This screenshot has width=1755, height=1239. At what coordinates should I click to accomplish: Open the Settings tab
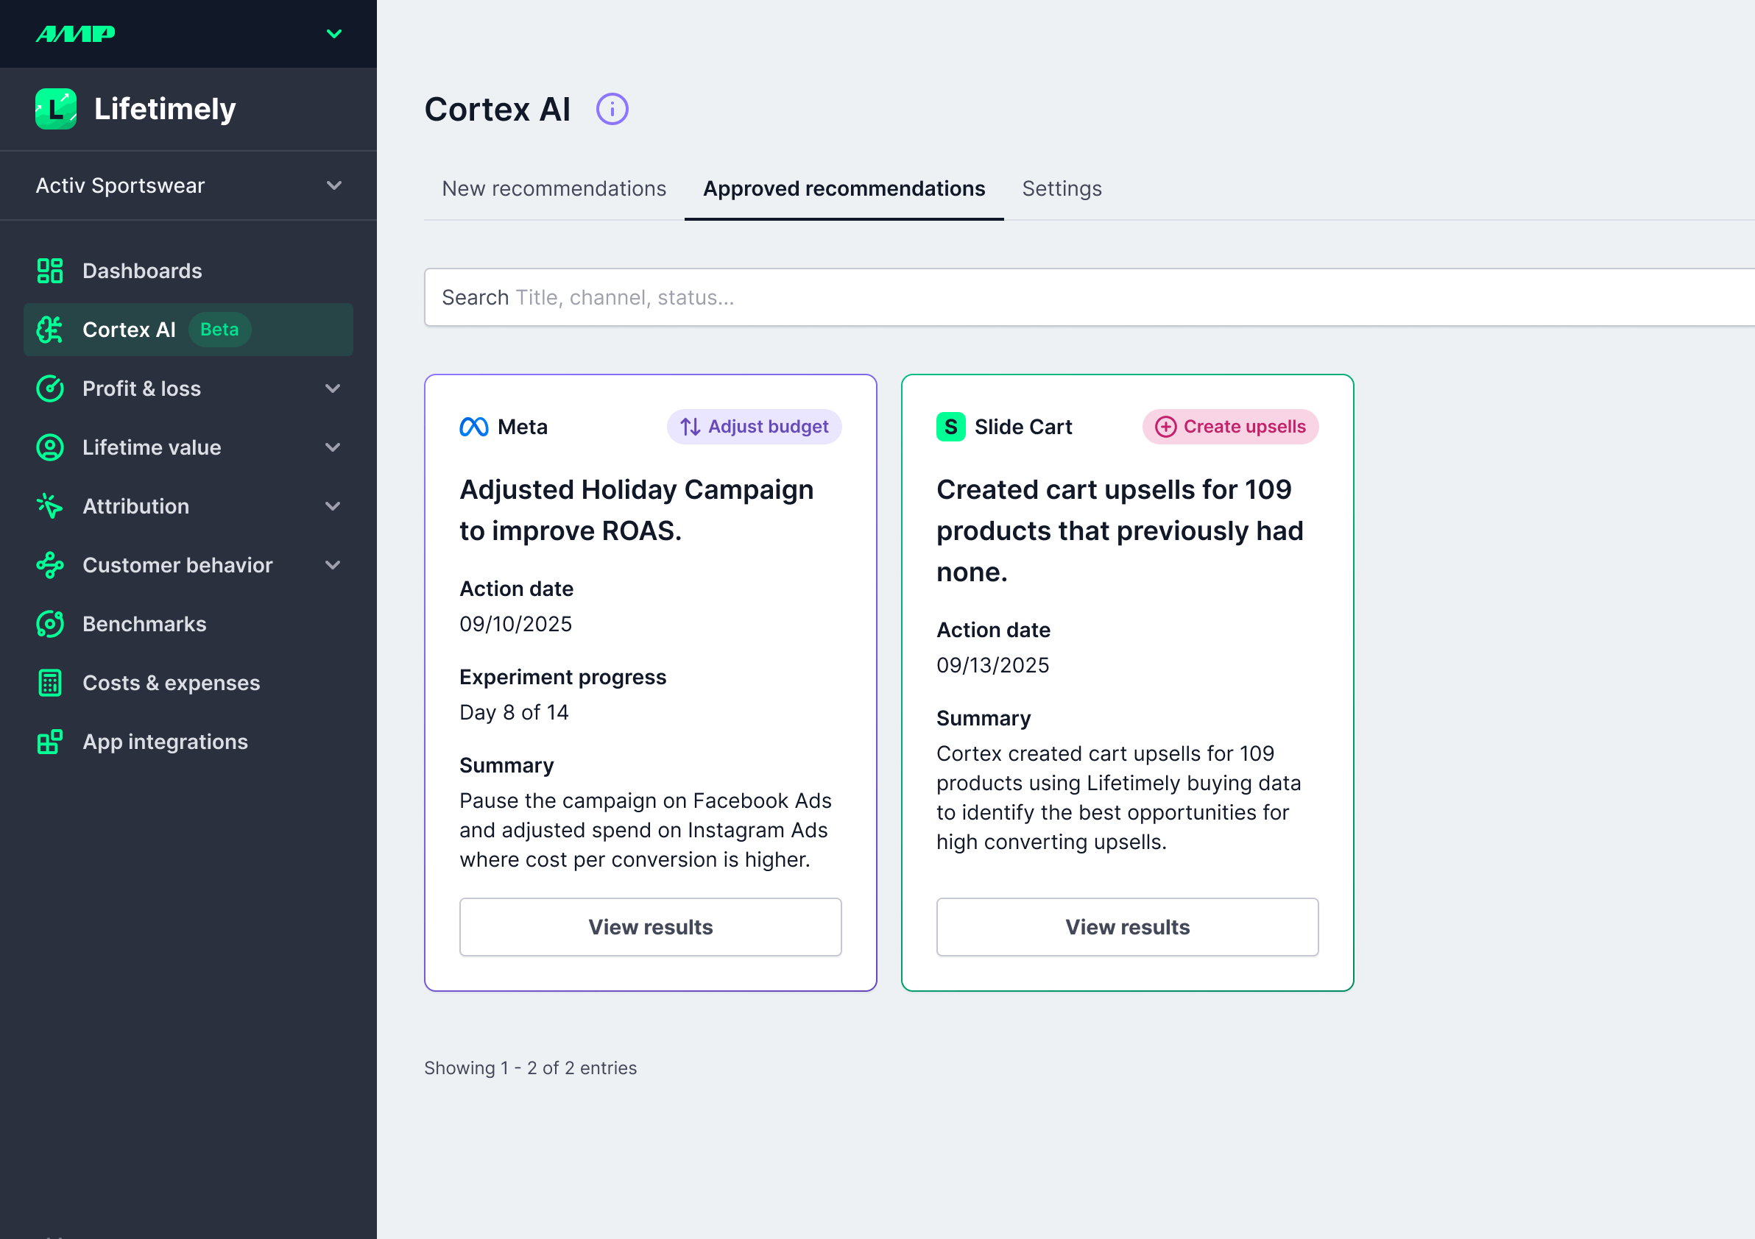click(x=1061, y=188)
